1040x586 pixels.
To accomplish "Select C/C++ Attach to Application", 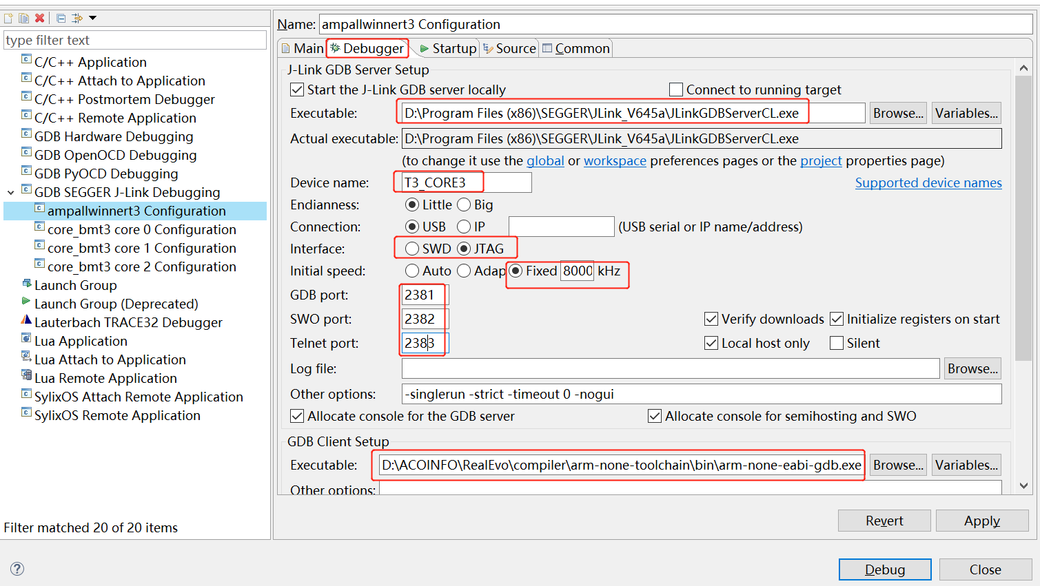I will point(120,81).
